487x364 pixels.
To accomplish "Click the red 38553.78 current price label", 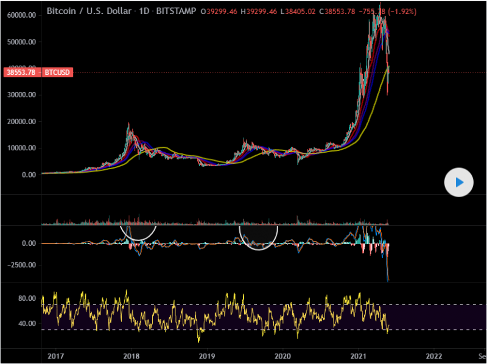I will (x=21, y=72).
